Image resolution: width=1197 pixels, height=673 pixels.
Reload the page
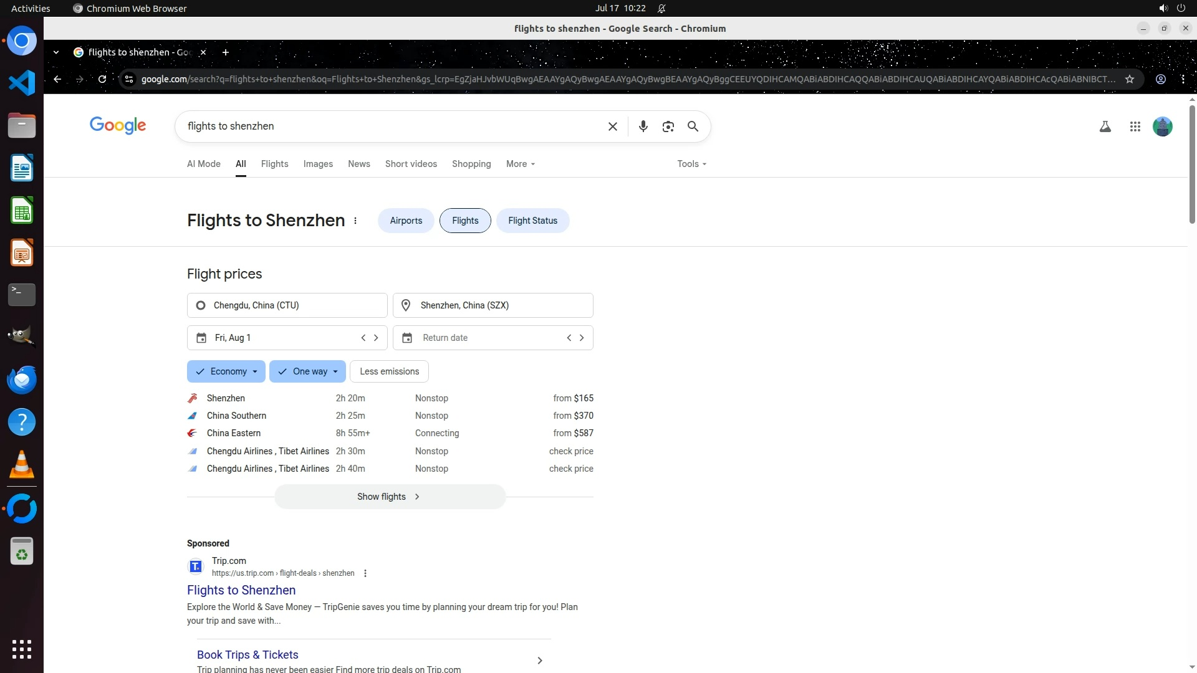tap(102, 79)
